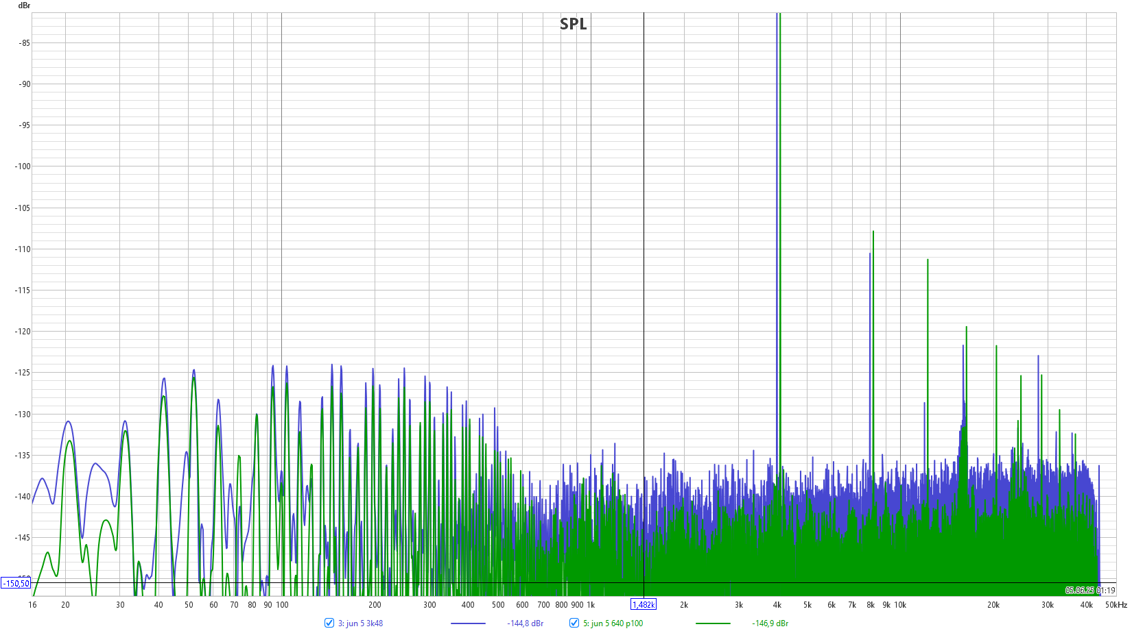Click the '-146,9 dBr' trace value
Screen dimensions: 1132x631
(x=770, y=623)
